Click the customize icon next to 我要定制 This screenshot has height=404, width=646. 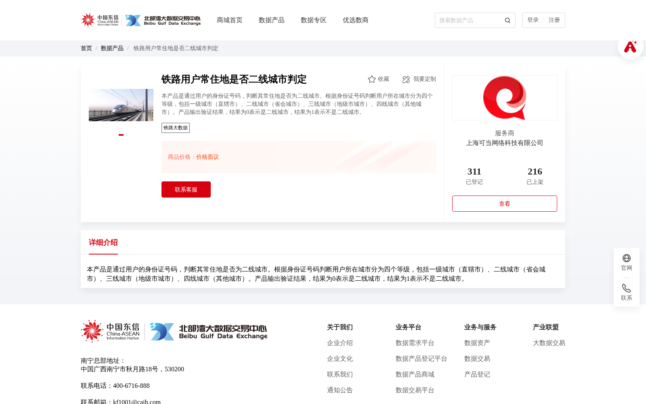(406, 79)
